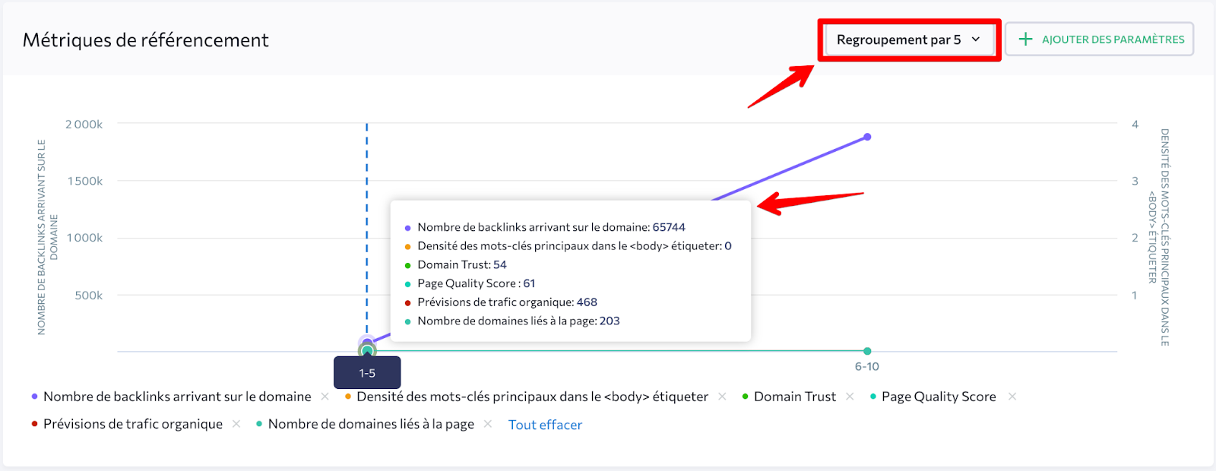Remove Nombre de backlinks metric with X
The width and height of the screenshot is (1216, 471).
pyautogui.click(x=325, y=397)
